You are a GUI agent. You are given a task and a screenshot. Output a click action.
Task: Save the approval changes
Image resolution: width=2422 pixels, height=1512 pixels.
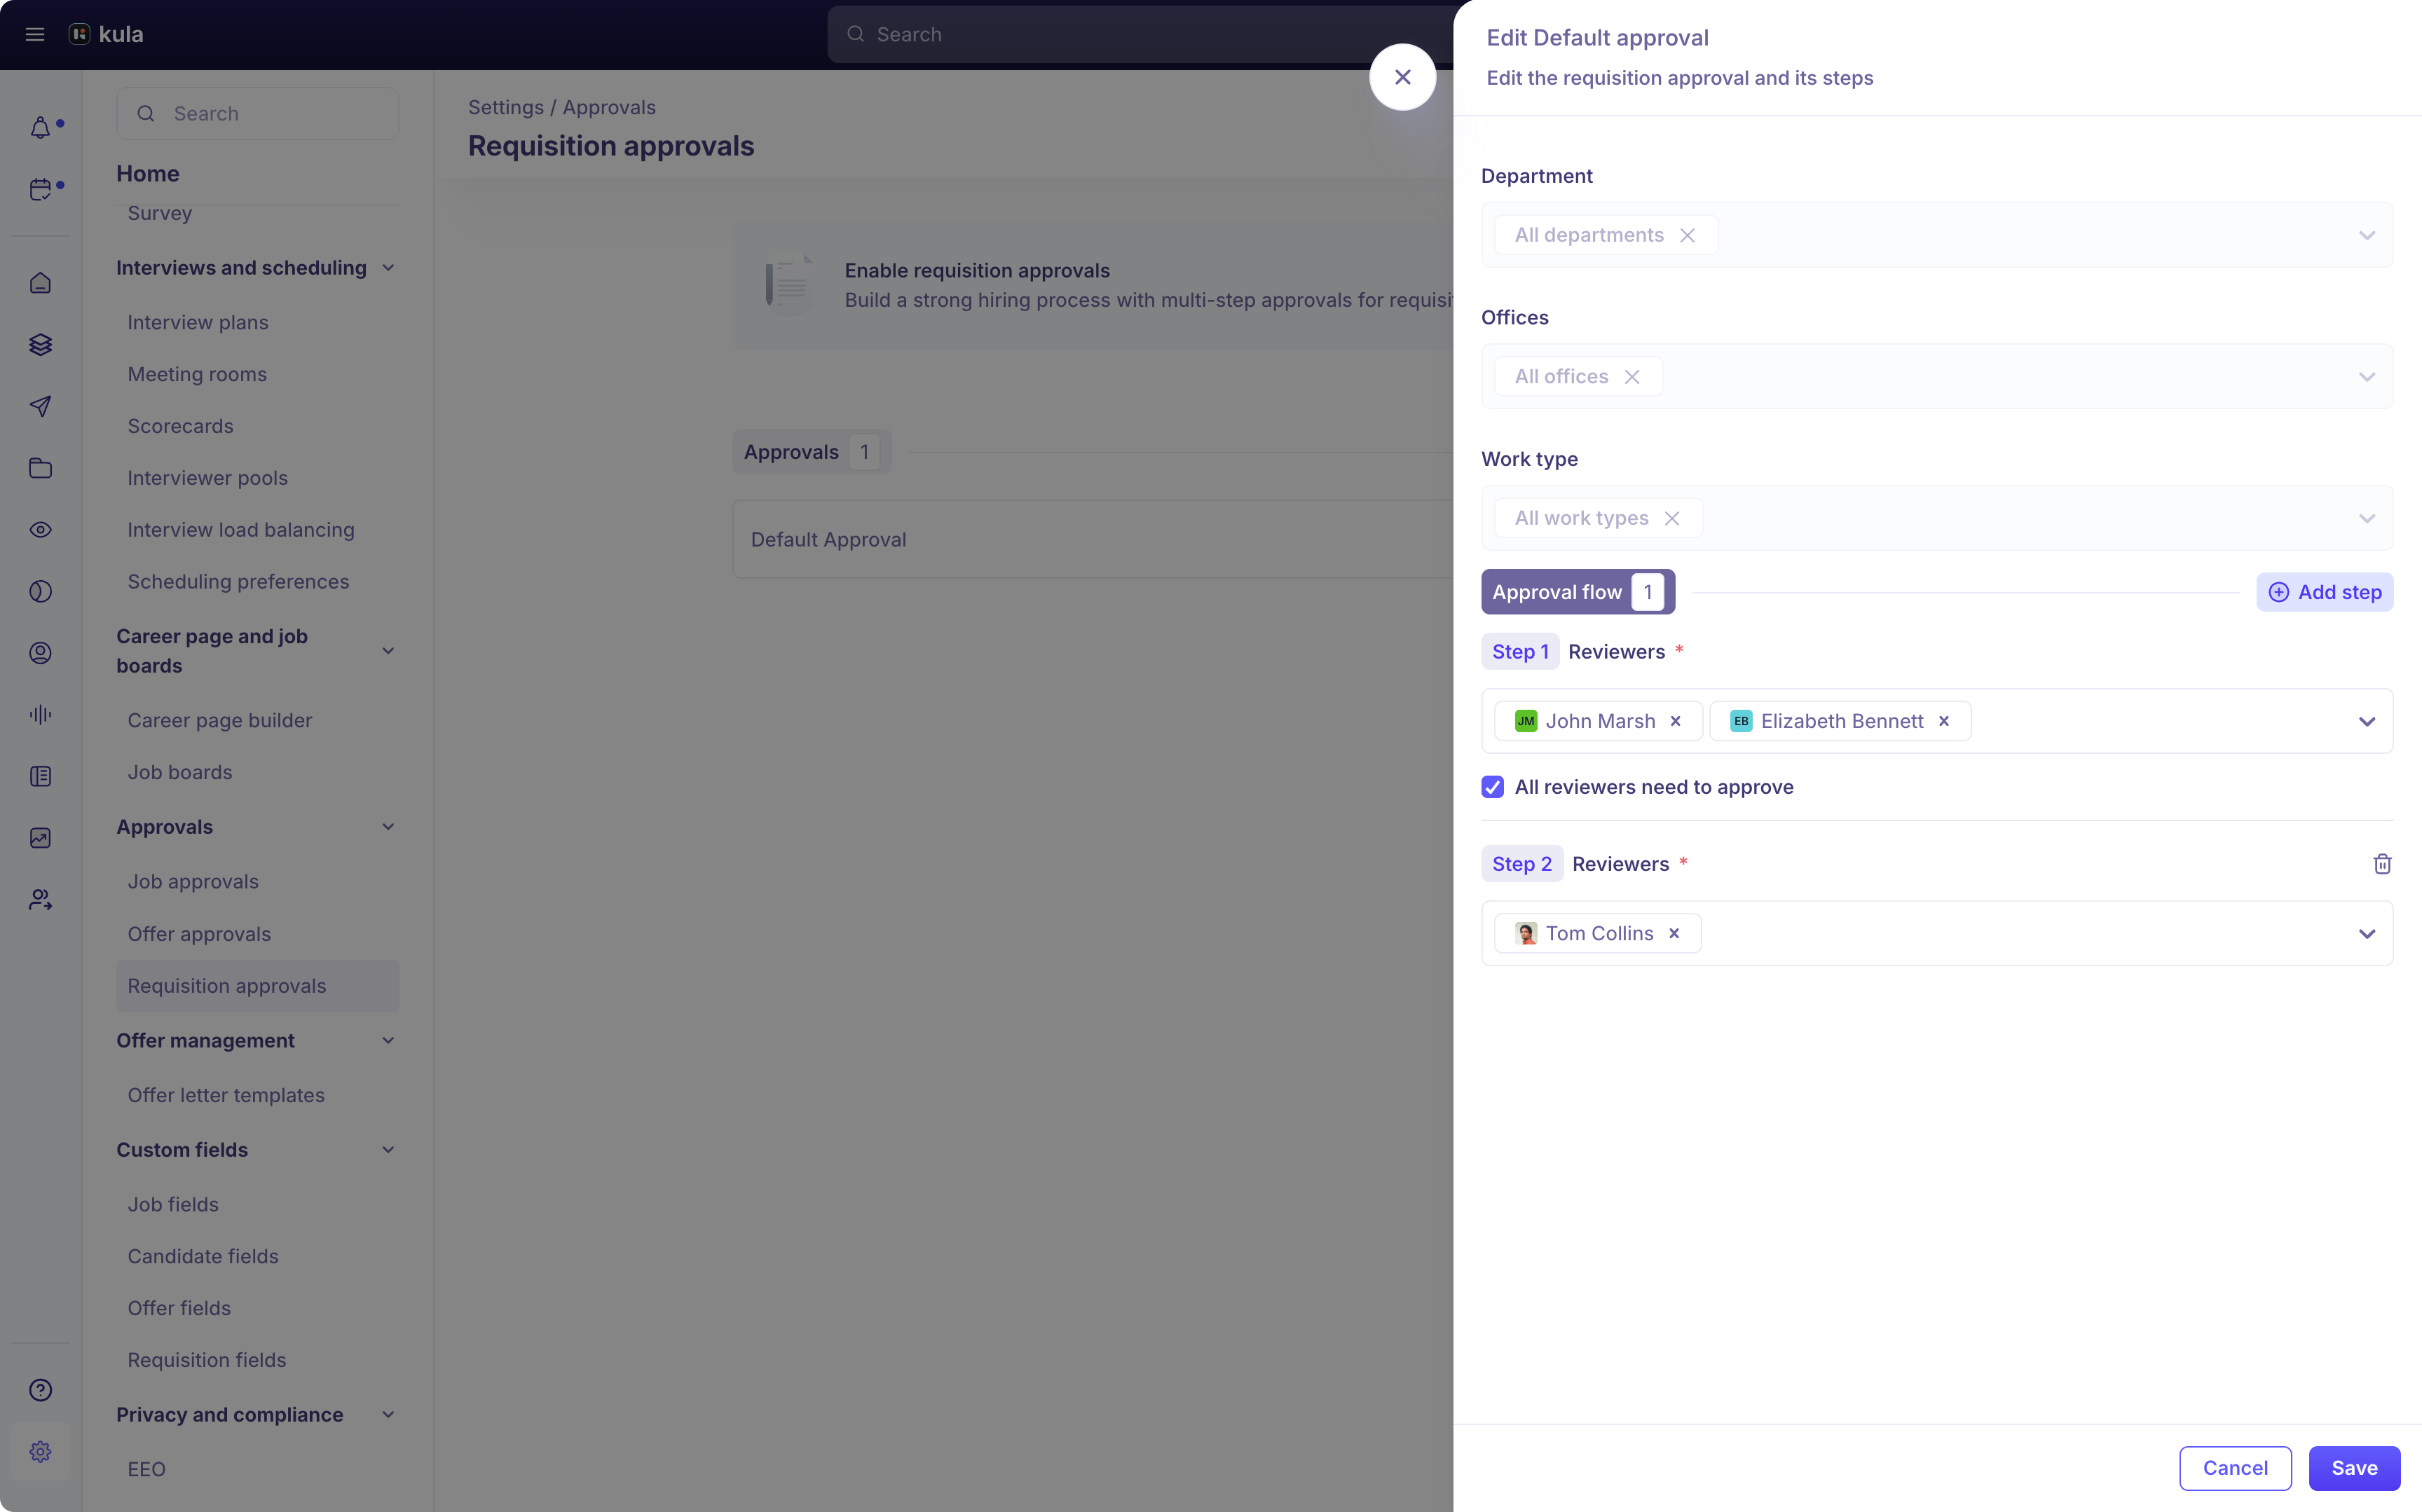(x=2354, y=1468)
